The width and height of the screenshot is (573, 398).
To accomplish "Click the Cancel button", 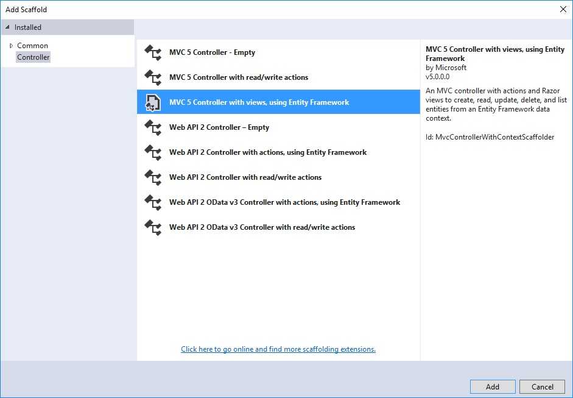I will [x=543, y=386].
